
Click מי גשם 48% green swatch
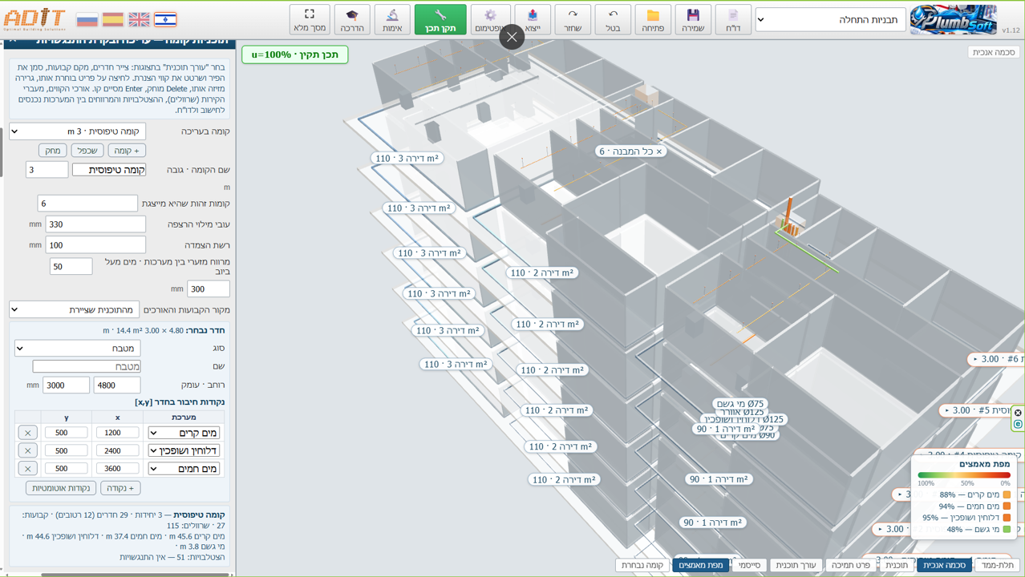pos(1007,529)
